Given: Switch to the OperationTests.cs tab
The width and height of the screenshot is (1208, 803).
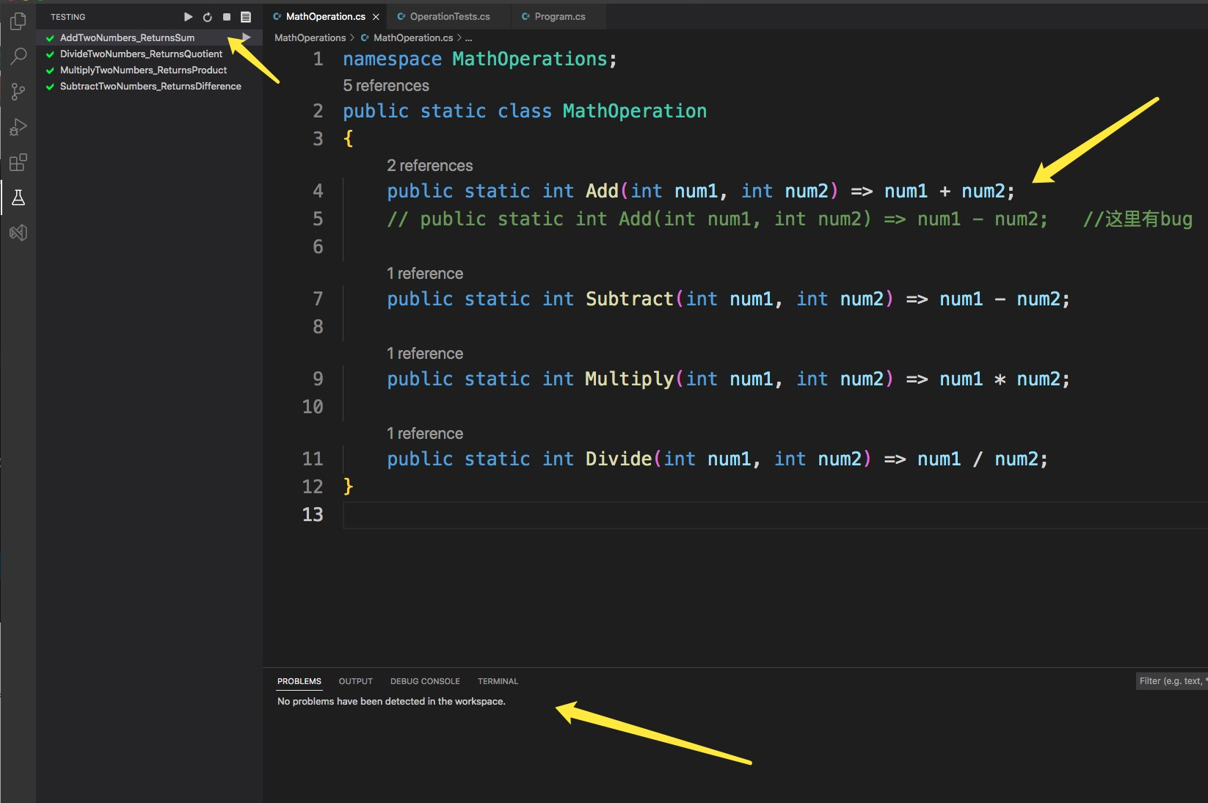Looking at the screenshot, I should tap(448, 16).
